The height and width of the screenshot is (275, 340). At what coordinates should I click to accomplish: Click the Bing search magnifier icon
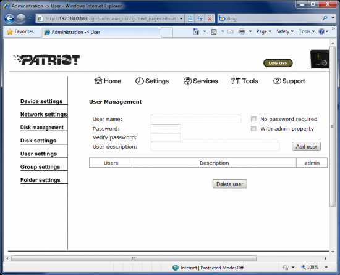pyautogui.click(x=325, y=18)
